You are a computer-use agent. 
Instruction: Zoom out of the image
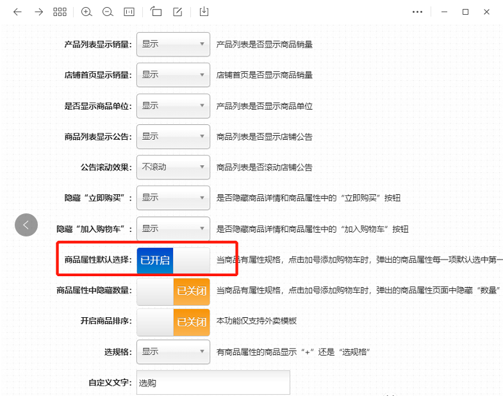pos(108,12)
